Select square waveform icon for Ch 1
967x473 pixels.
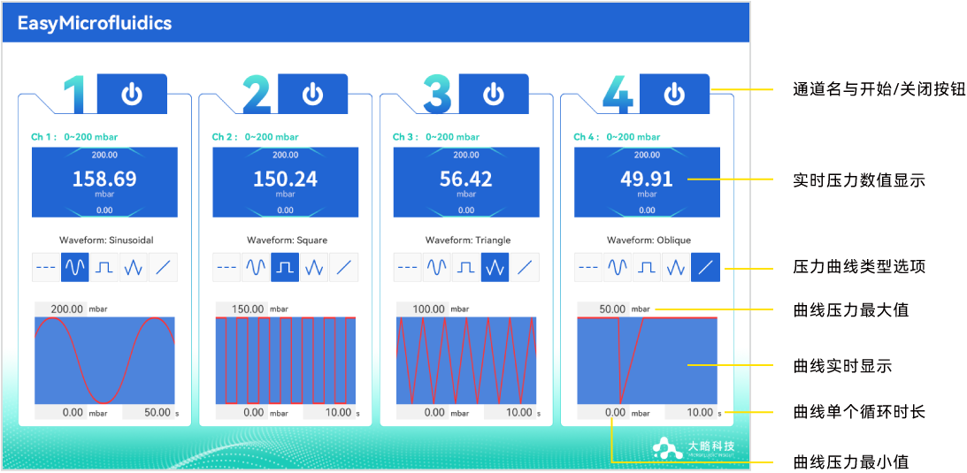point(104,267)
